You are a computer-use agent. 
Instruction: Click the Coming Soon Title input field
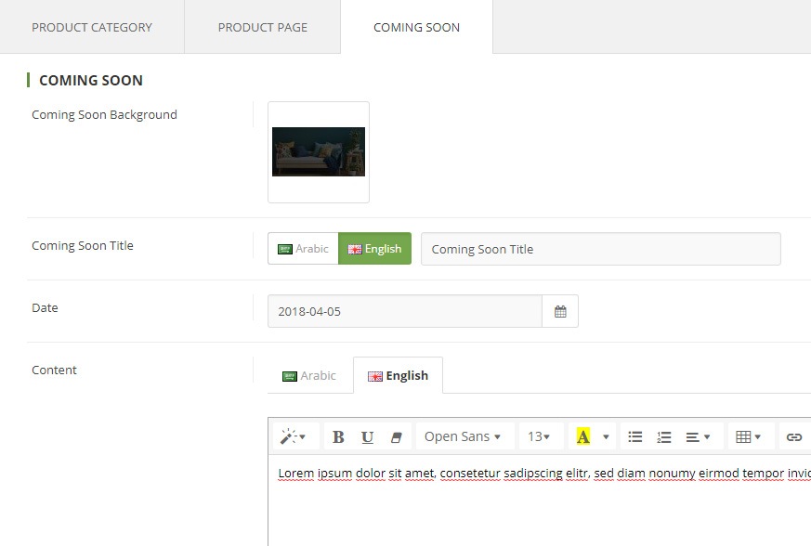click(601, 249)
